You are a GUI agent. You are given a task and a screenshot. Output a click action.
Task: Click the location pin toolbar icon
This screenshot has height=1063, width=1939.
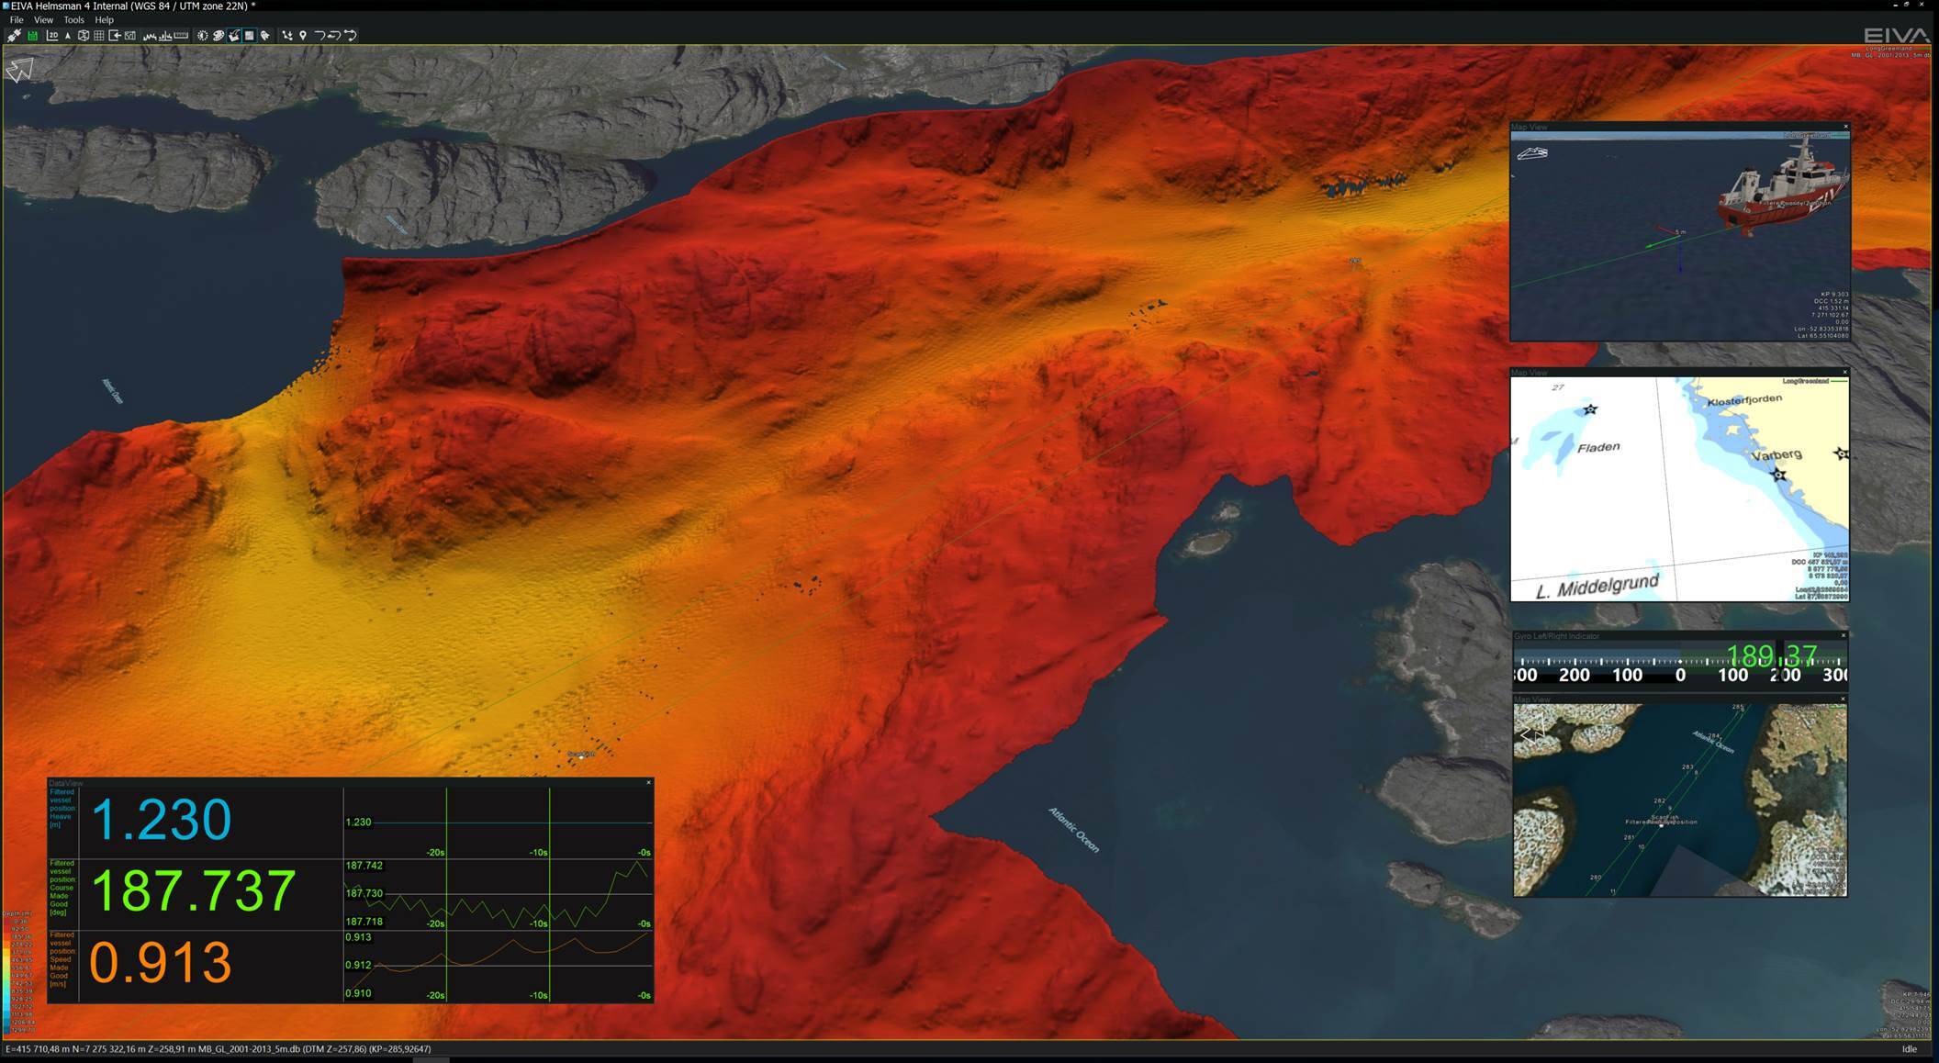(303, 36)
